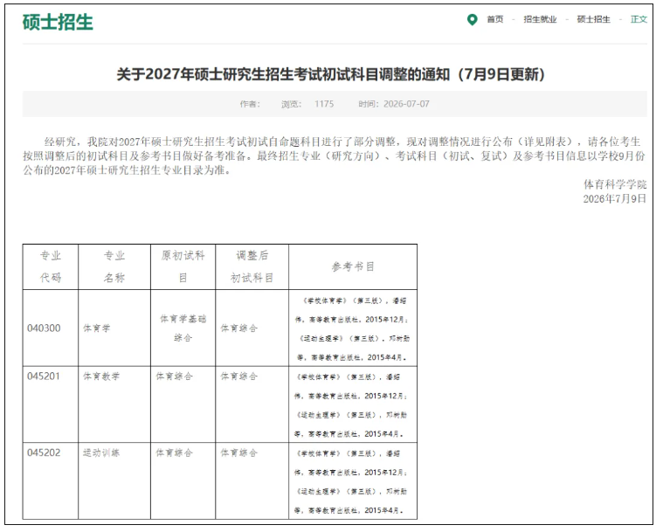Image resolution: width=663 pixels, height=532 pixels.
Task: Click the date 2026年7月9日 under signature
Action: pyautogui.click(x=615, y=199)
